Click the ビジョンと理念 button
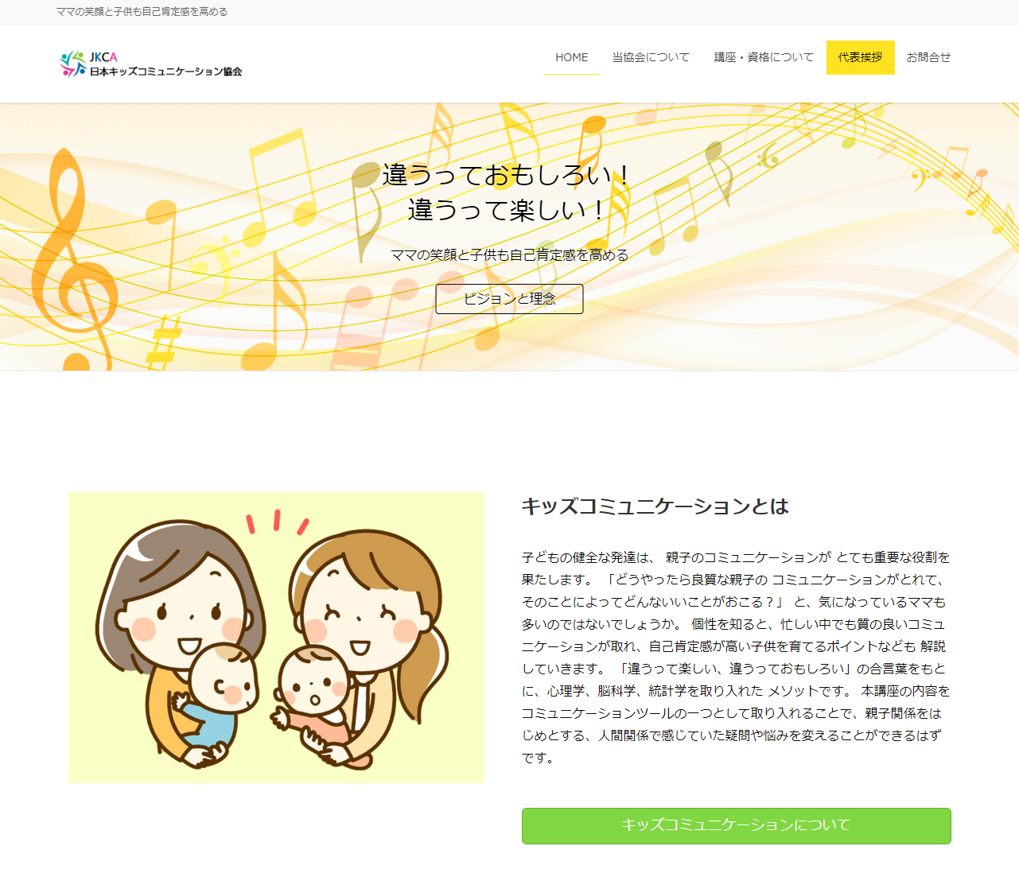Image resolution: width=1019 pixels, height=877 pixels. tap(509, 299)
